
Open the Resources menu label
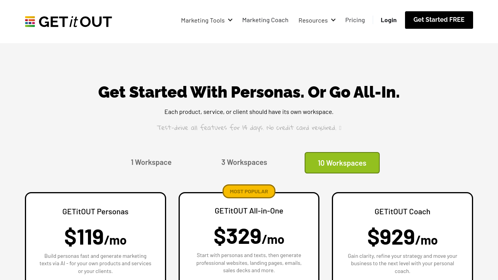coord(313,20)
